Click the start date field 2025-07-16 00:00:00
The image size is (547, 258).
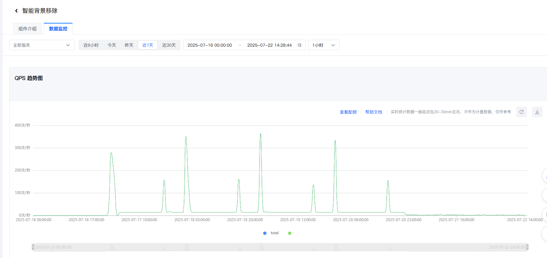pyautogui.click(x=210, y=45)
